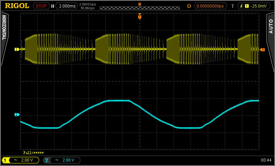Image resolution: width=275 pixels, height=166 pixels.
Task: Click the 00:44 clock readout
Action: click(x=266, y=160)
